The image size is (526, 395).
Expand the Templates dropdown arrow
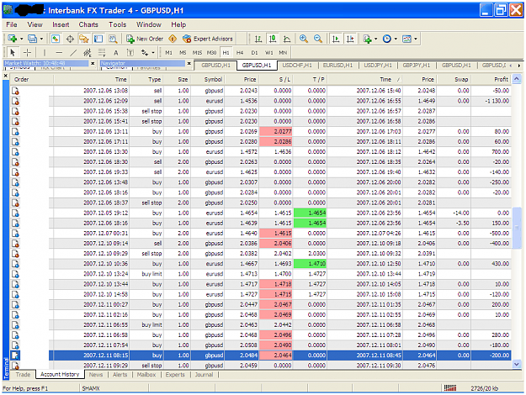point(416,39)
